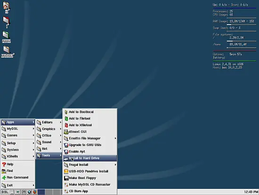Viewport: 259px width, 195px height.
Task: Launch the green M taskbar icon
Action: click(x=18, y=192)
